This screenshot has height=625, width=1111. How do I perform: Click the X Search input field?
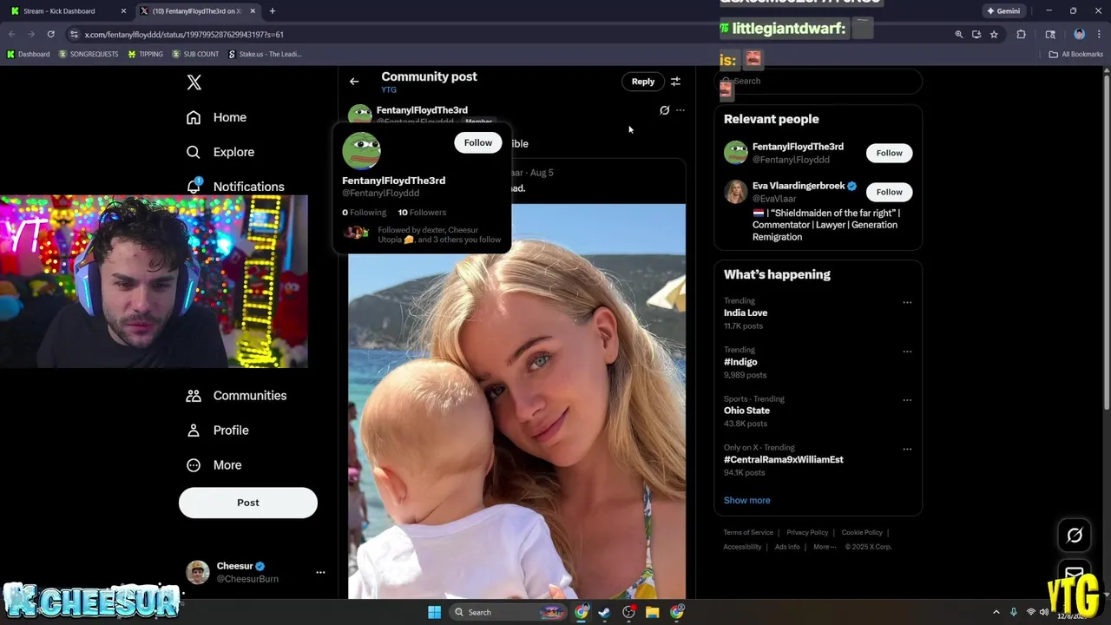[x=818, y=82]
